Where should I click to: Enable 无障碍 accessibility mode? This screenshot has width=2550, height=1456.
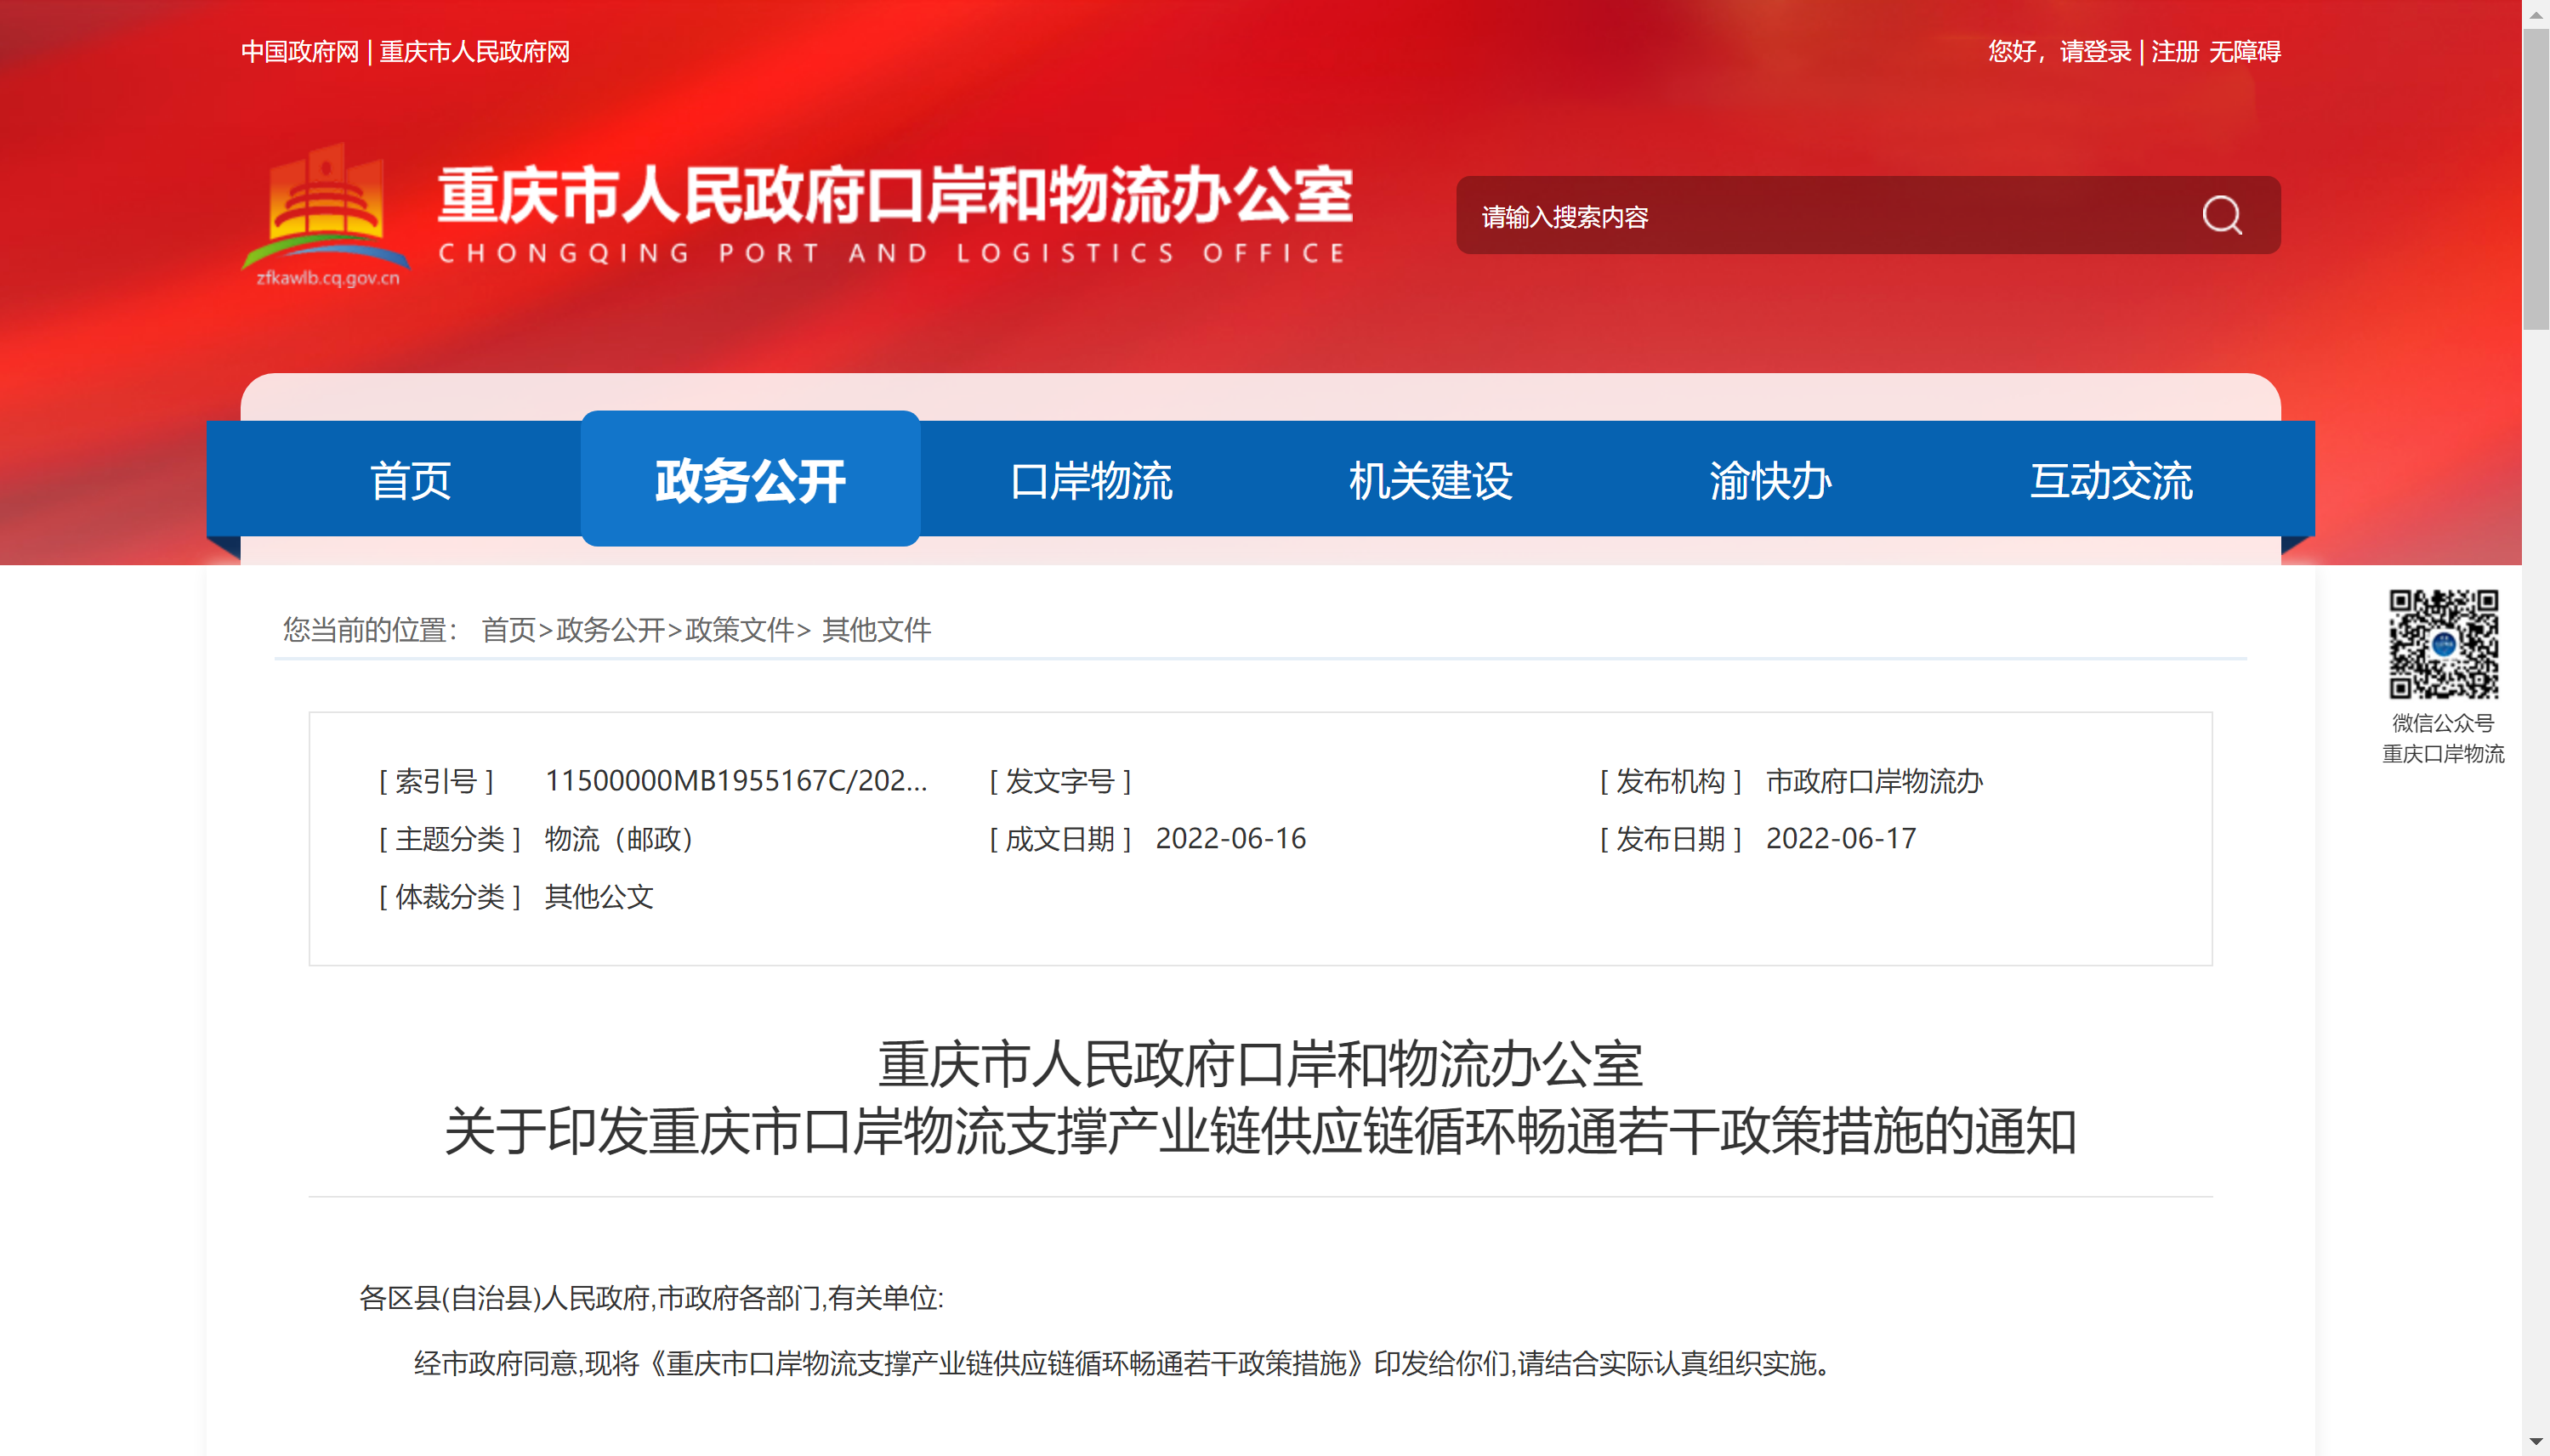click(2244, 52)
